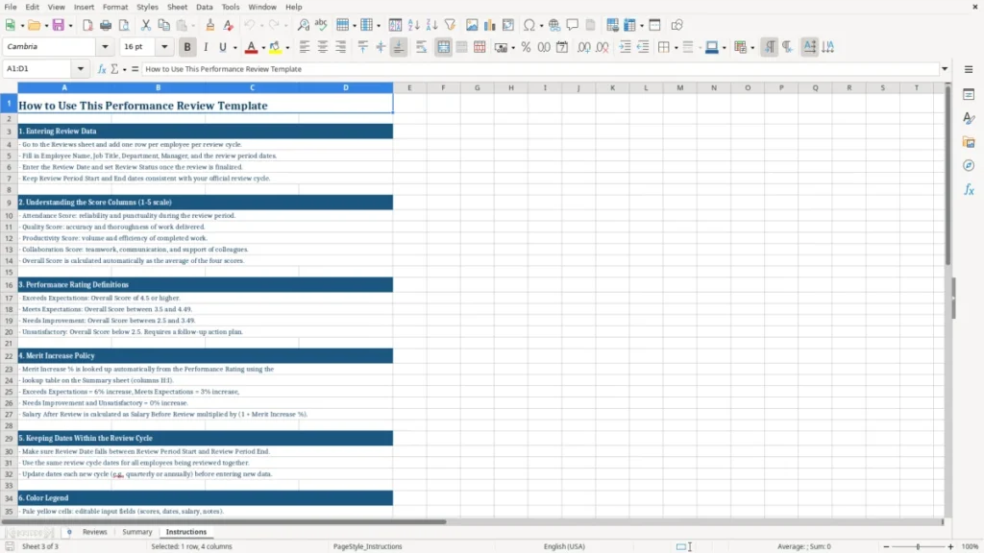Open sidebar settings hamburger menu
Screen dimensions: 984x553
969,69
